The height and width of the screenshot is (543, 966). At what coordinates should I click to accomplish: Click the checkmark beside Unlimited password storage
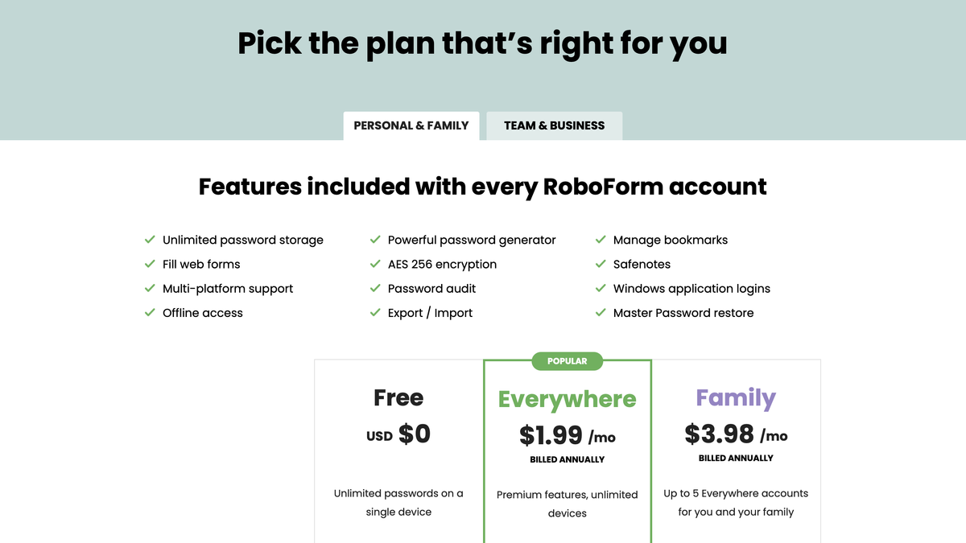click(150, 240)
